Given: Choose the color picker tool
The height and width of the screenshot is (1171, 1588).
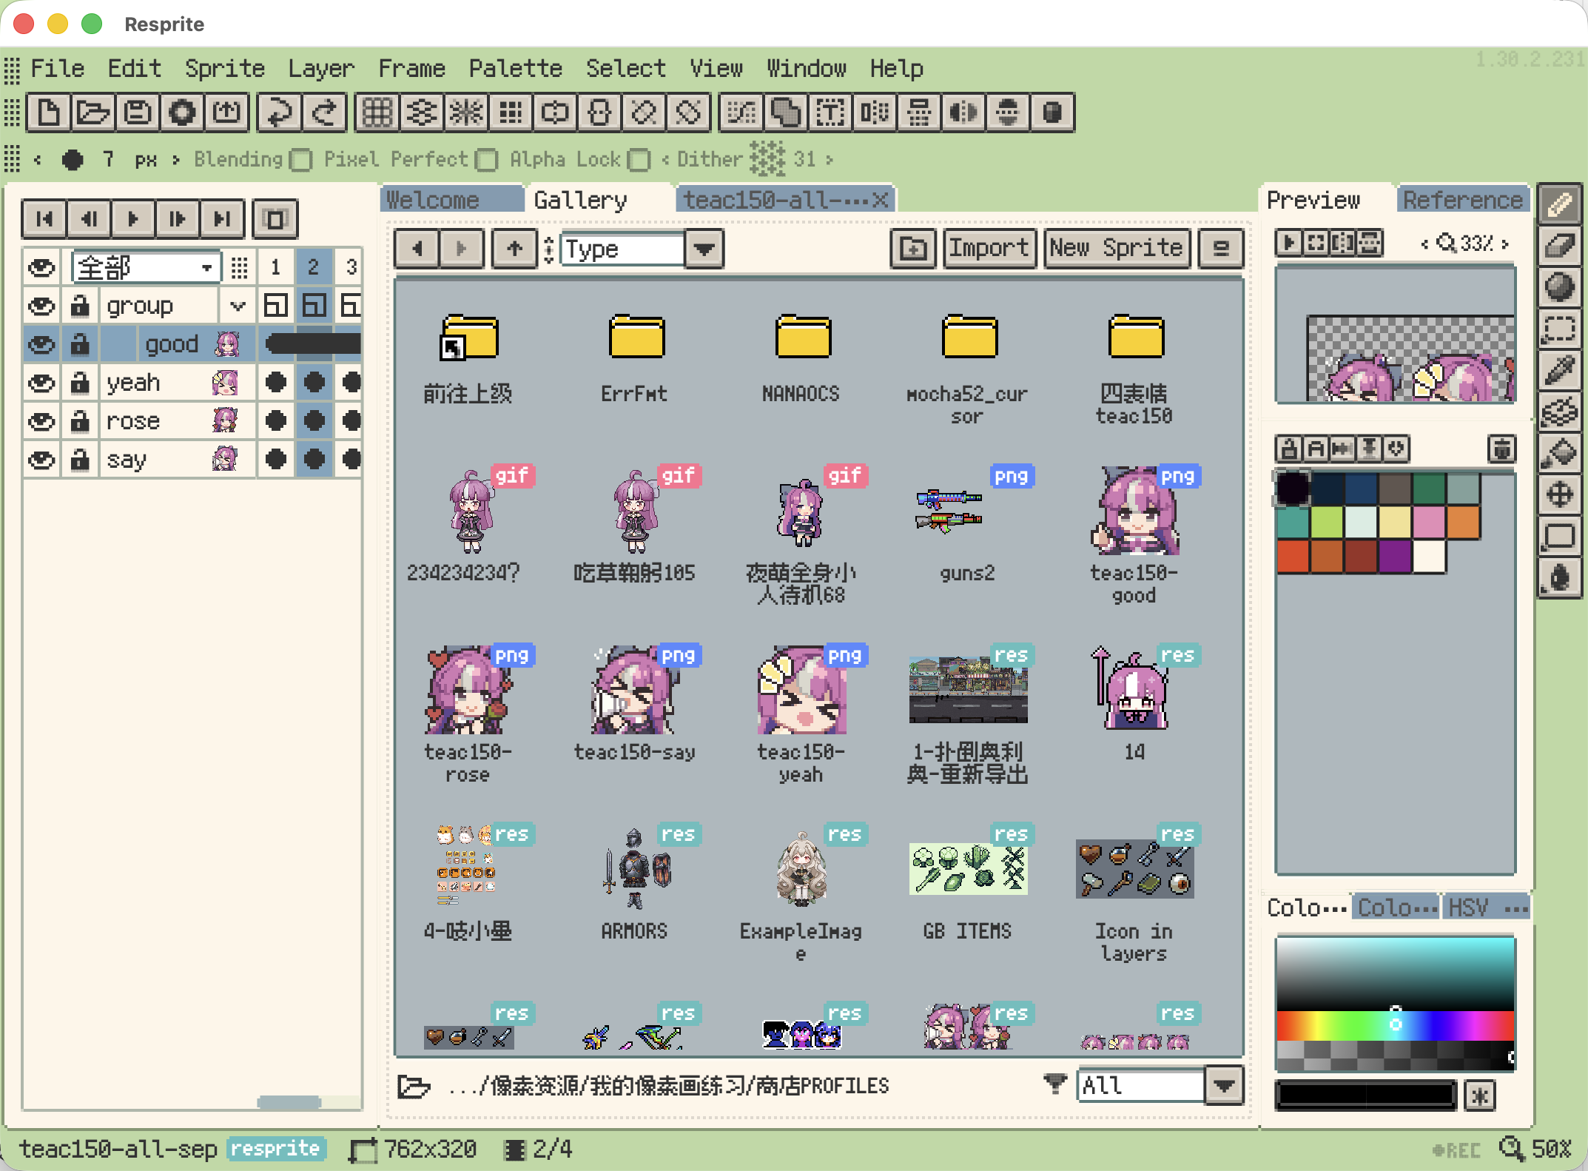Looking at the screenshot, I should (x=1560, y=369).
